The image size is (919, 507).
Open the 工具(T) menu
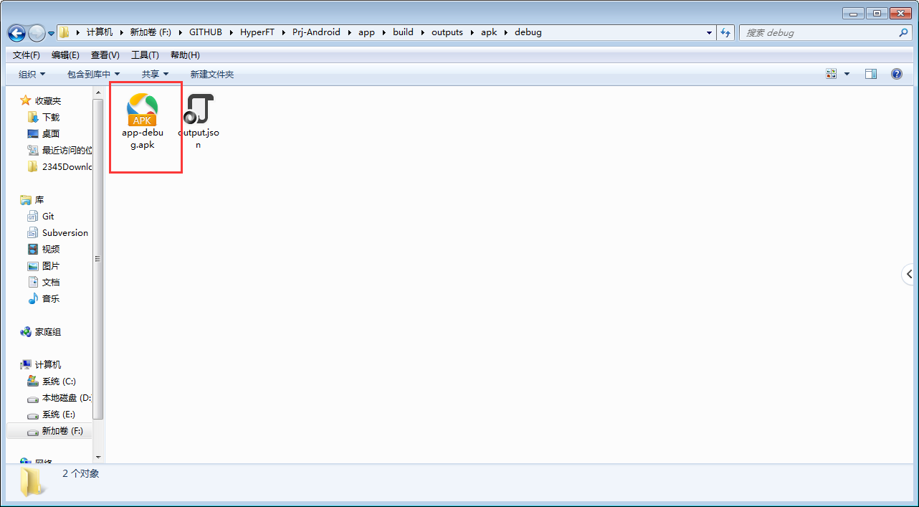145,55
